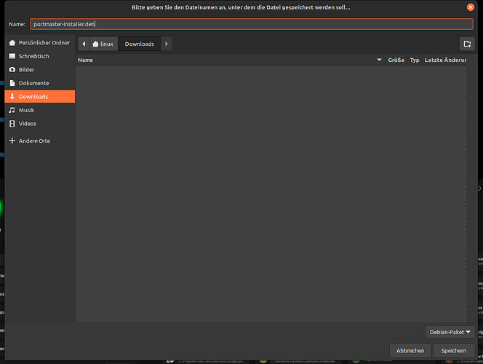Go to the linux home path button

103,44
